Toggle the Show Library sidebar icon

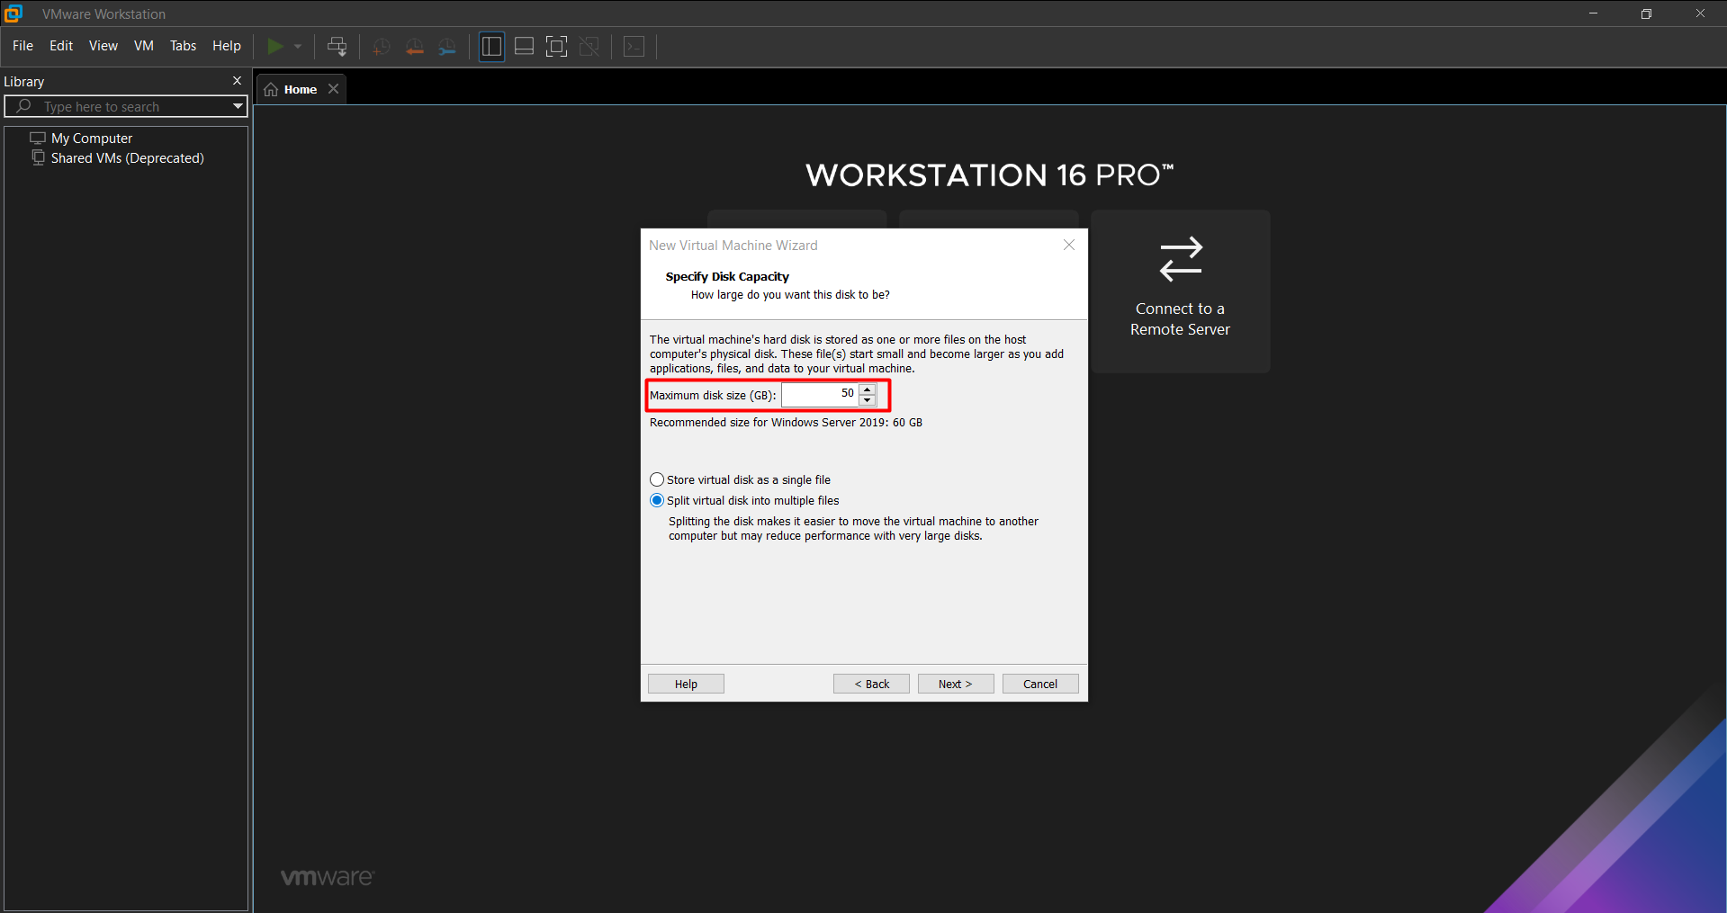491,47
